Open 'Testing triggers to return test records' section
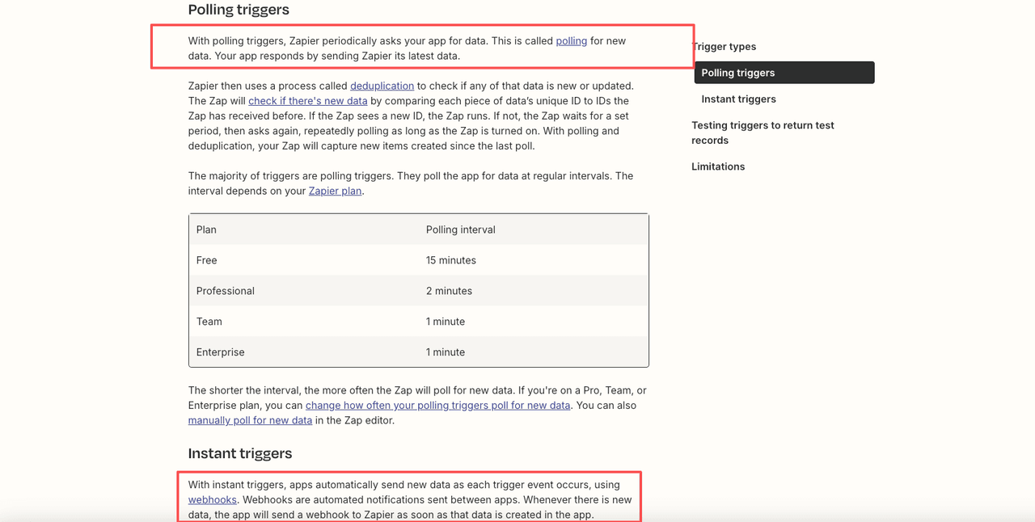This screenshot has height=522, width=1035. tap(763, 133)
